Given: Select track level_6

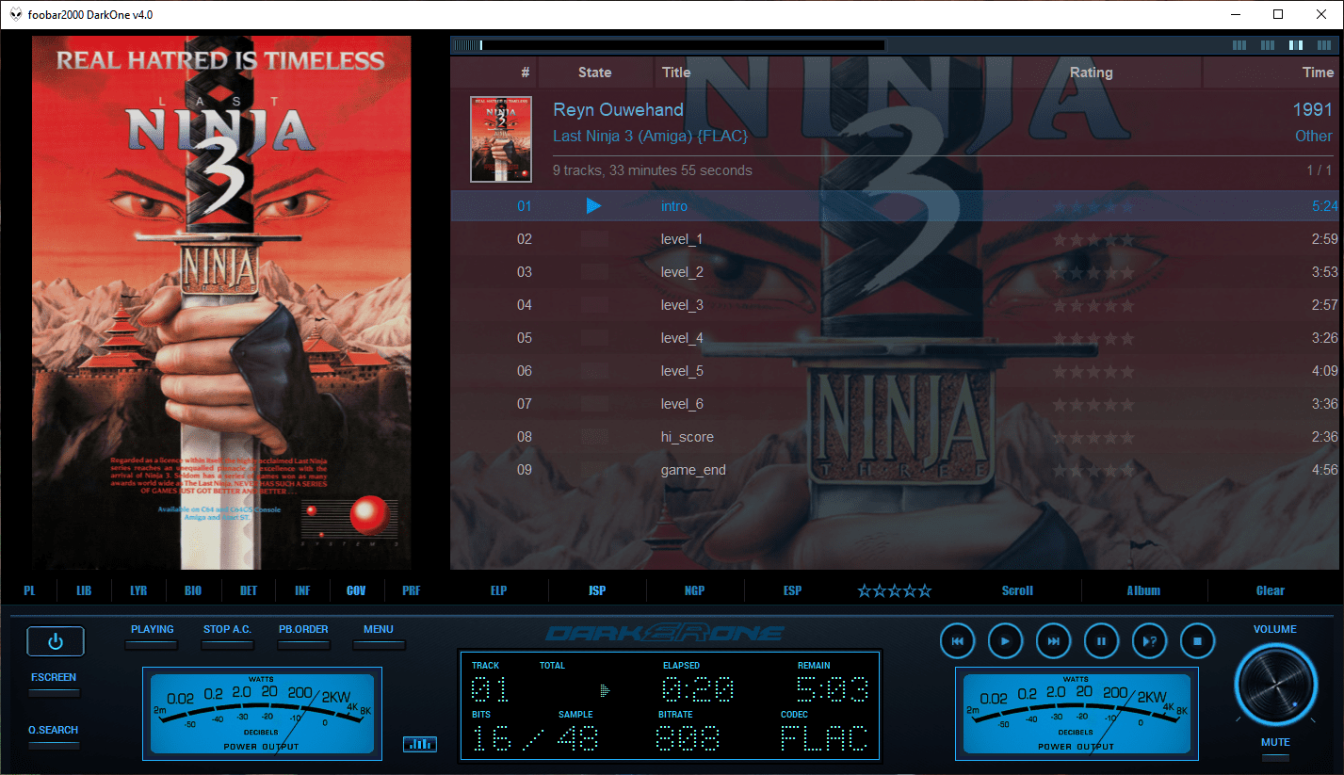Looking at the screenshot, I should (894, 404).
